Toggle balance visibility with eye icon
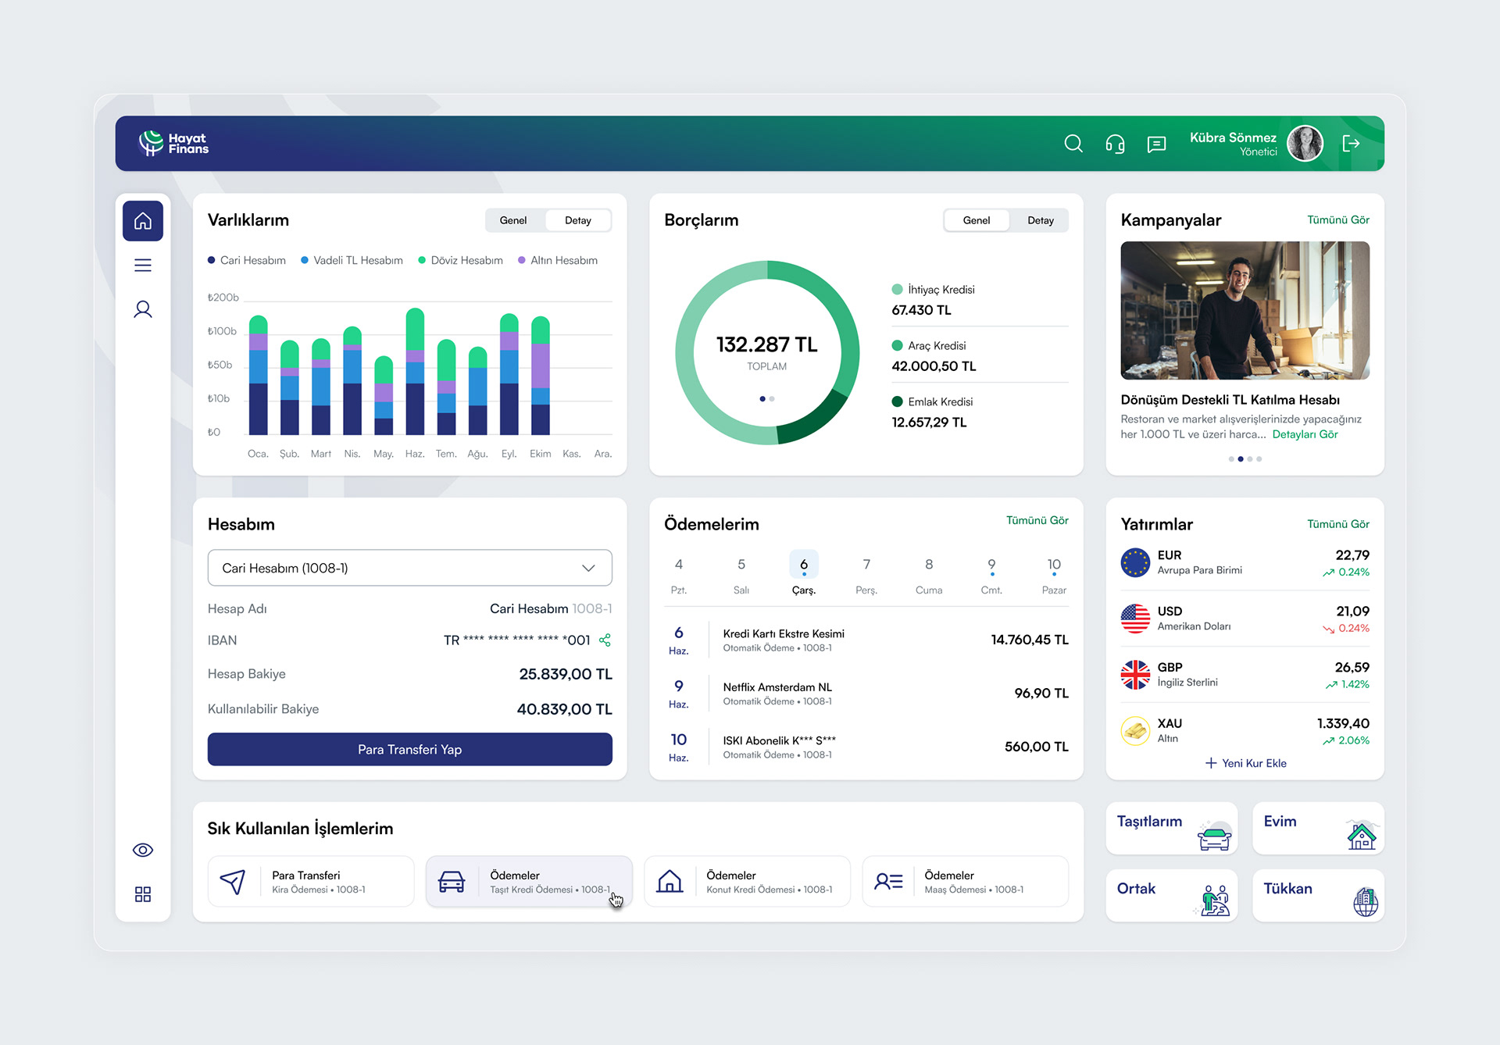This screenshot has width=1500, height=1045. (143, 850)
